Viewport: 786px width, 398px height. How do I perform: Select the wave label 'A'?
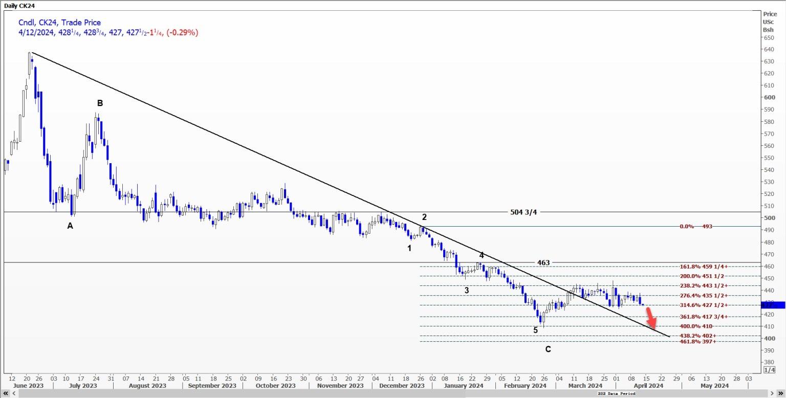[x=70, y=226]
